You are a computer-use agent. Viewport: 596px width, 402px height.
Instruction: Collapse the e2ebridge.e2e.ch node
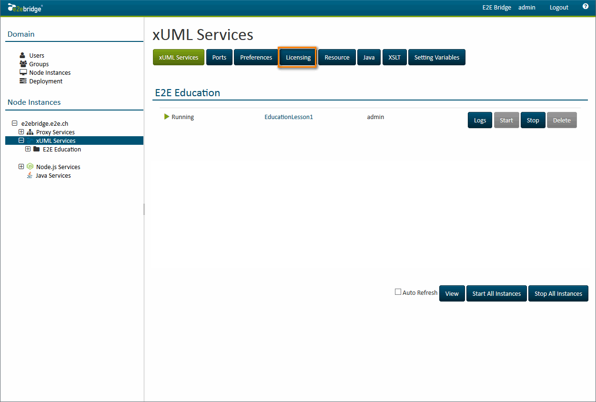(x=14, y=123)
